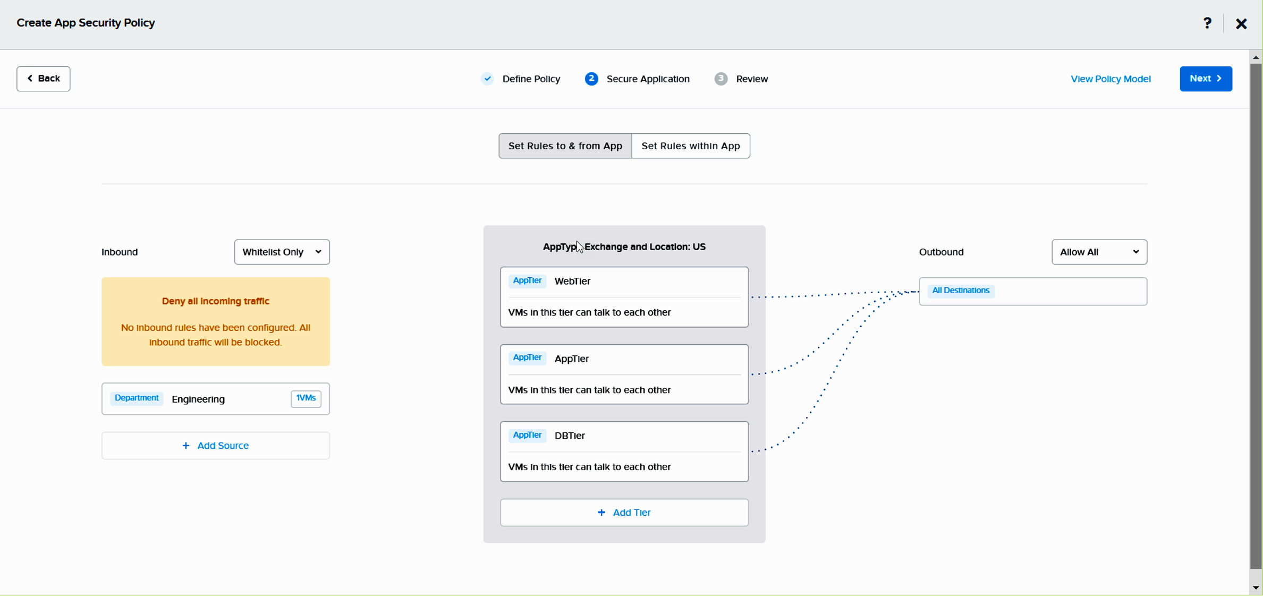Open the Inbound Whitelist Only dropdown
The width and height of the screenshot is (1263, 596).
point(282,252)
